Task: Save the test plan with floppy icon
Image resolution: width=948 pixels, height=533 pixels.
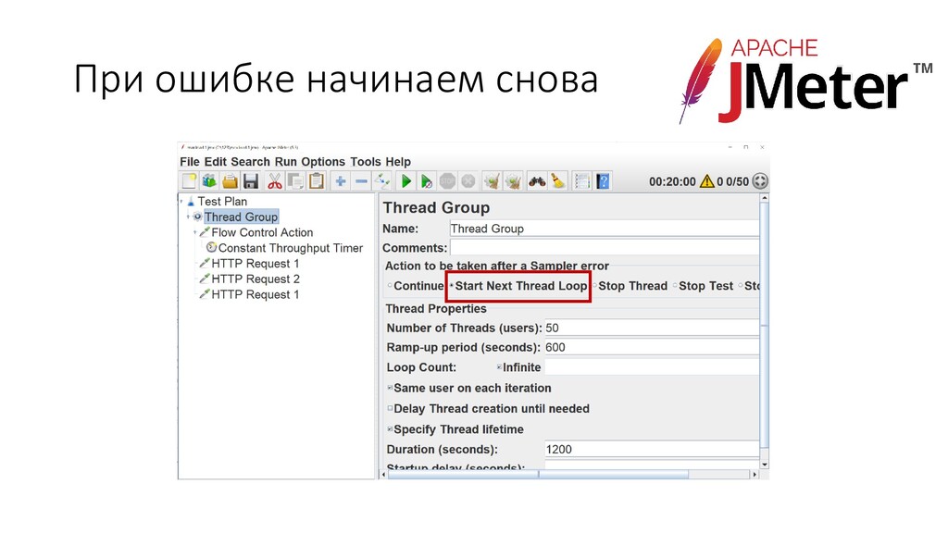Action: coord(251,180)
